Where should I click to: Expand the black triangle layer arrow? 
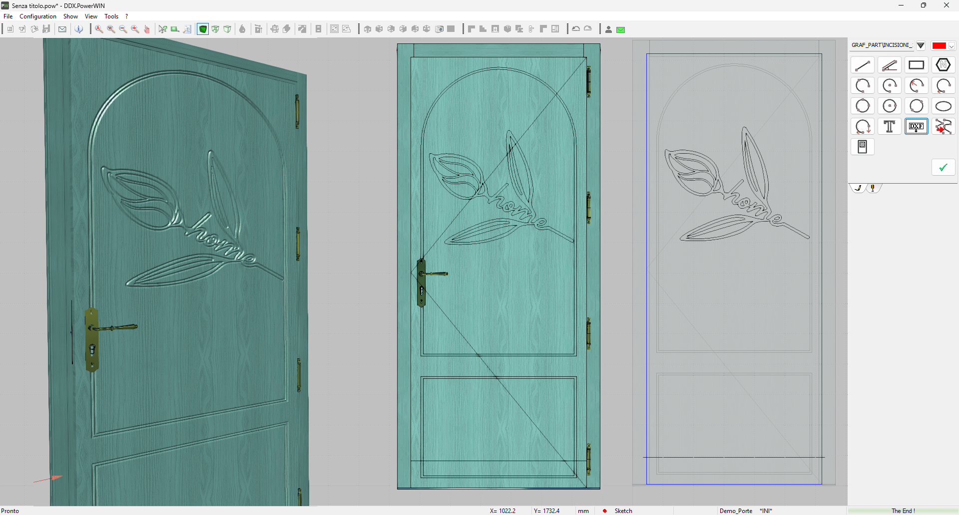coord(921,45)
